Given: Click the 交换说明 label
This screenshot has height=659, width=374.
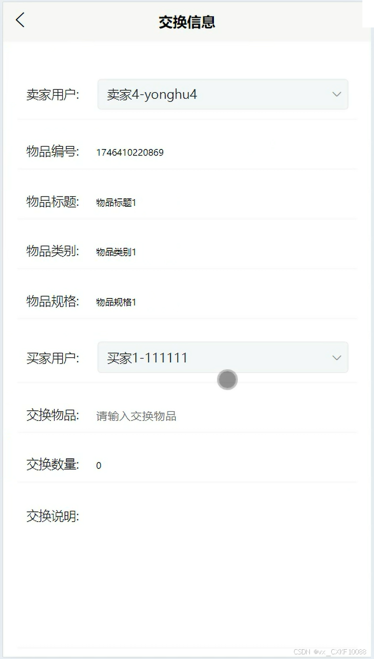Looking at the screenshot, I should pyautogui.click(x=53, y=516).
